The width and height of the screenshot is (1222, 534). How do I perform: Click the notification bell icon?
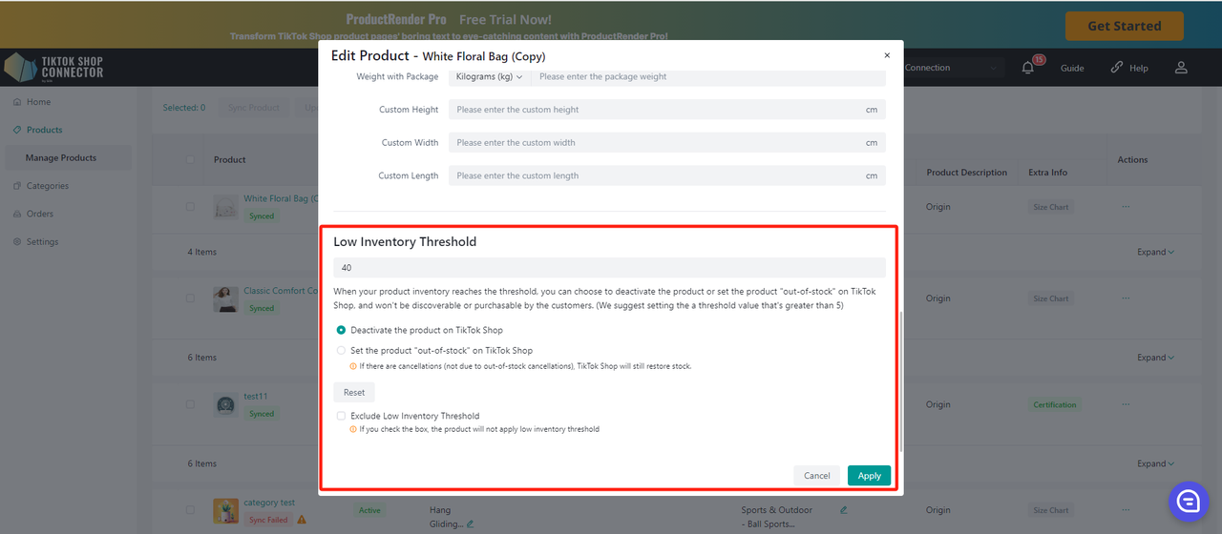pyautogui.click(x=1028, y=68)
